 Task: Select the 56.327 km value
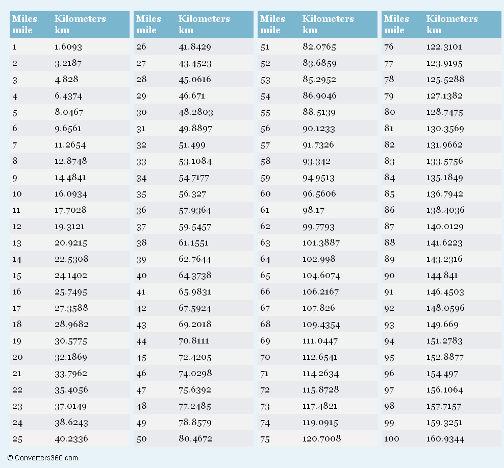click(192, 194)
